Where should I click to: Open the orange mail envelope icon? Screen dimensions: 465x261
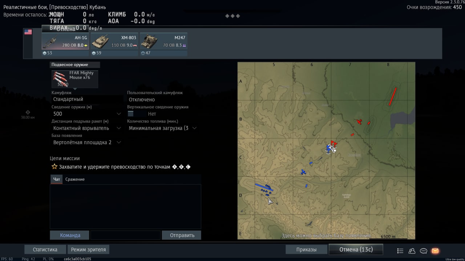click(435, 251)
